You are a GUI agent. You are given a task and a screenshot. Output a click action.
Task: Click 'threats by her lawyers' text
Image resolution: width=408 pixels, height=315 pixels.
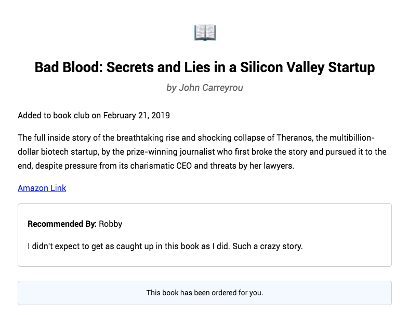point(252,166)
